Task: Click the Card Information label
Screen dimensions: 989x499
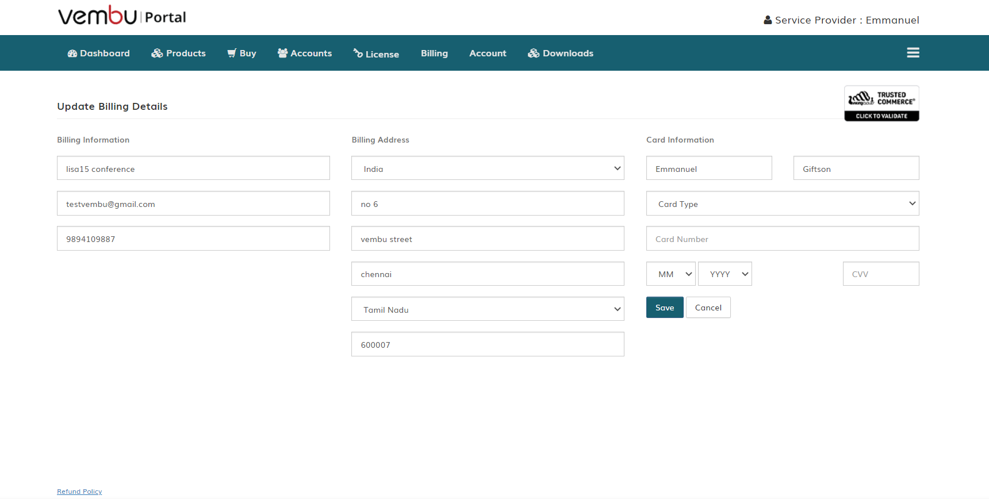Action: click(680, 140)
